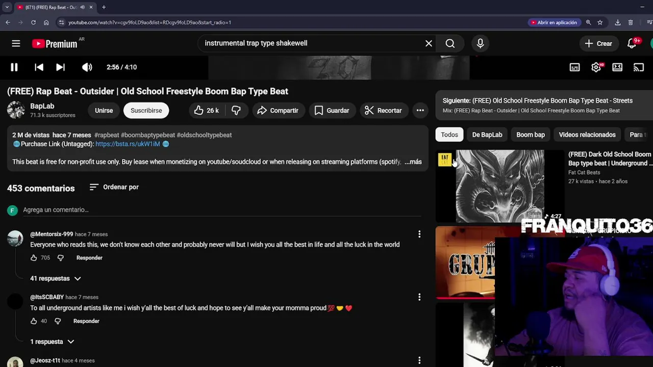Reply to @ItsSCBABY comment
This screenshot has height=367, width=653.
[x=86, y=321]
